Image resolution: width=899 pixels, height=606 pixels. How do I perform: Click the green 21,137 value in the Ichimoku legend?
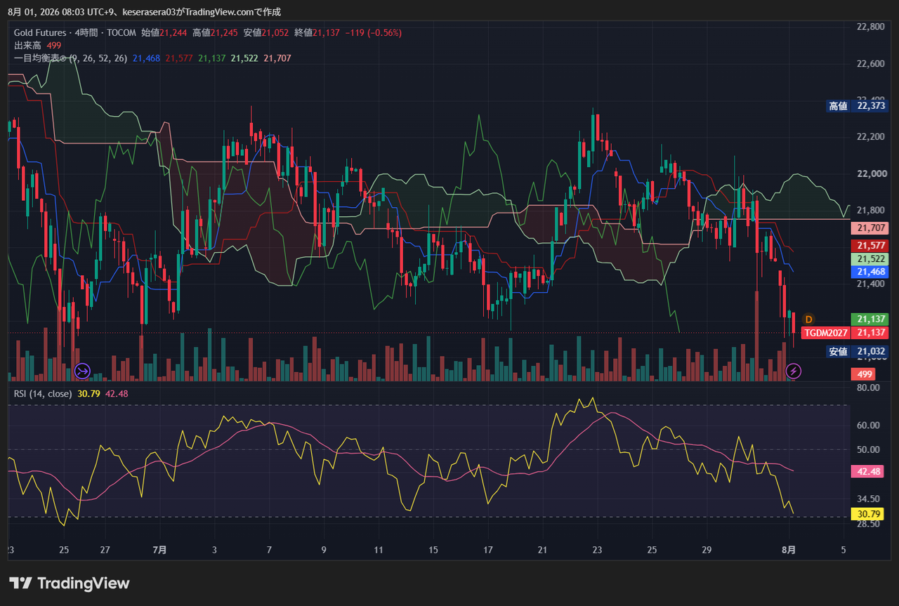pos(211,58)
